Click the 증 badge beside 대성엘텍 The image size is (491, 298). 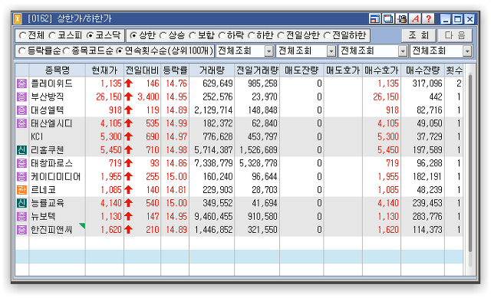tap(21, 110)
